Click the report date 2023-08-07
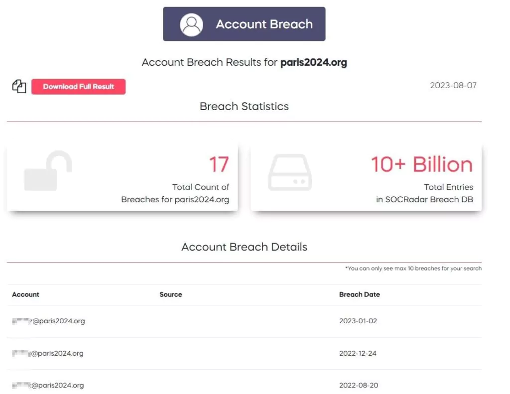The image size is (510, 394). click(x=453, y=86)
